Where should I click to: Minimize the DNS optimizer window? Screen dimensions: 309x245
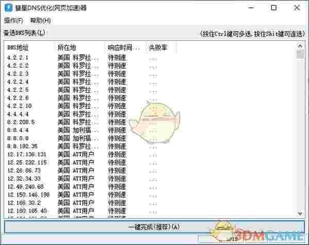tap(251, 8)
